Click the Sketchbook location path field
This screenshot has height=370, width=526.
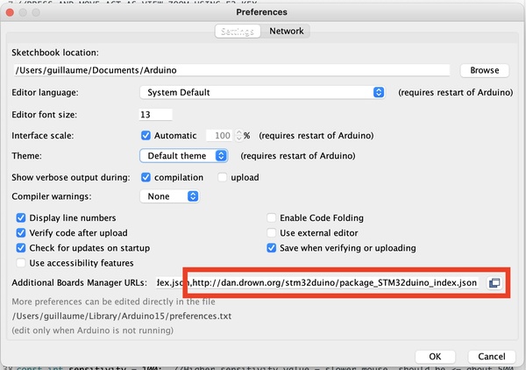tap(231, 70)
